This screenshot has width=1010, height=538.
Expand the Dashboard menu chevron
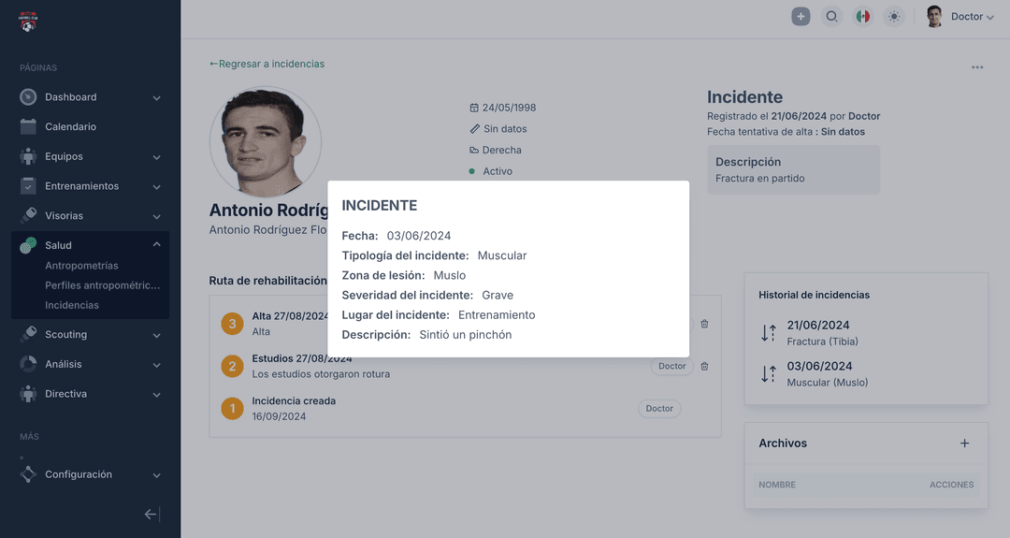[x=156, y=98]
